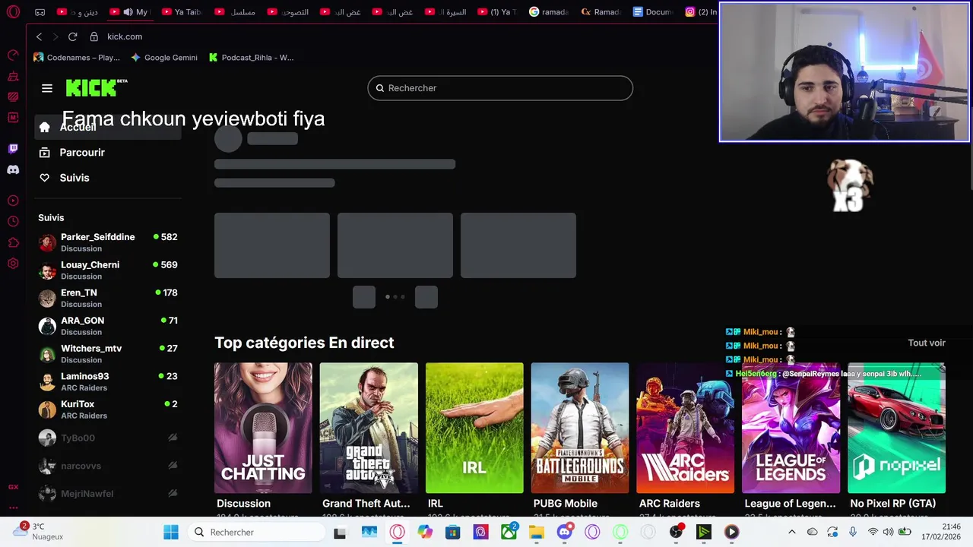Click the site padlock security icon

click(x=94, y=36)
